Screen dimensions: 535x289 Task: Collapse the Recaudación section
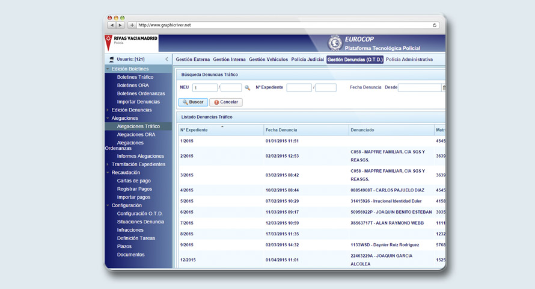coord(108,173)
